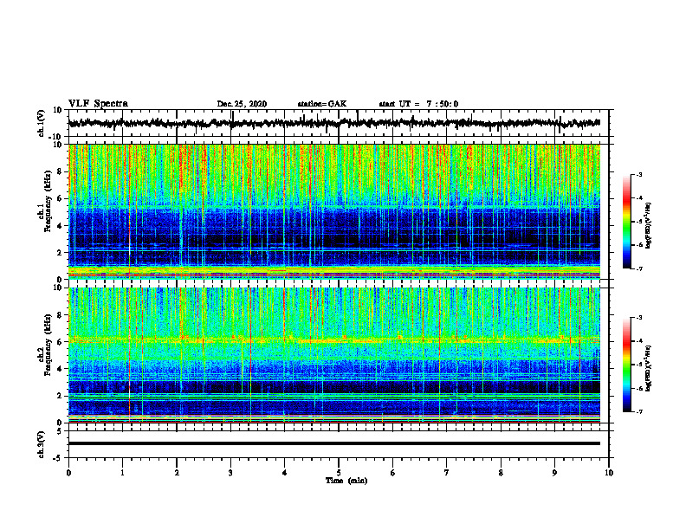
Task: Click time axis tick label "9"
Action: [554, 473]
